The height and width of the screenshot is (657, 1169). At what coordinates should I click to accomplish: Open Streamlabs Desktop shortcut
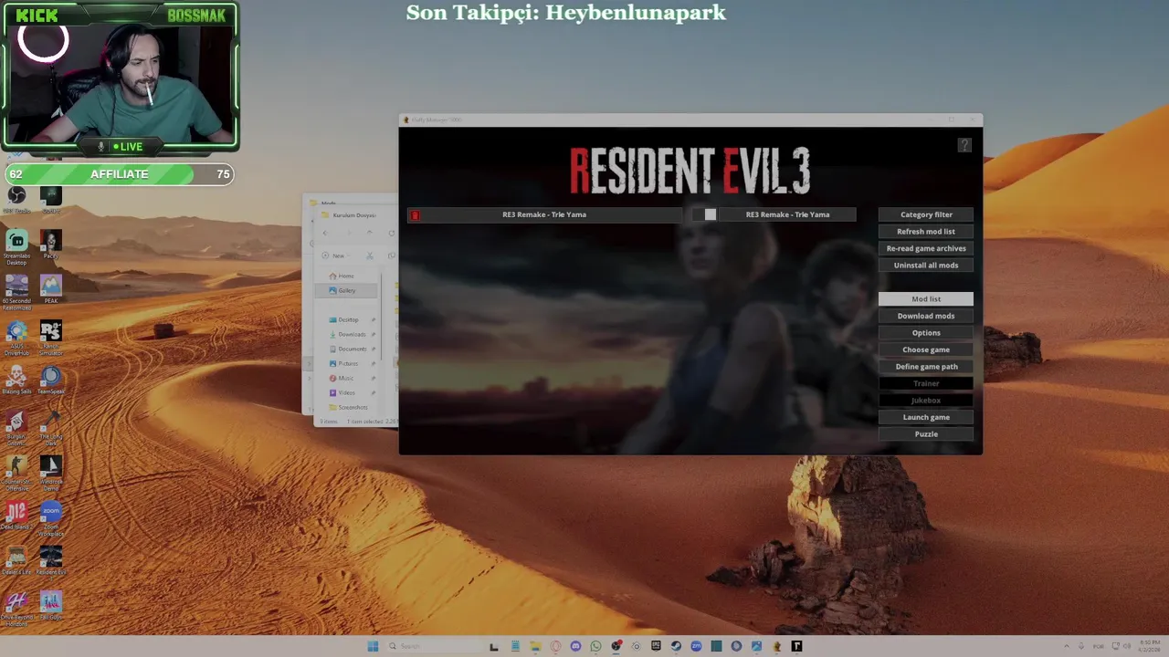tap(16, 246)
